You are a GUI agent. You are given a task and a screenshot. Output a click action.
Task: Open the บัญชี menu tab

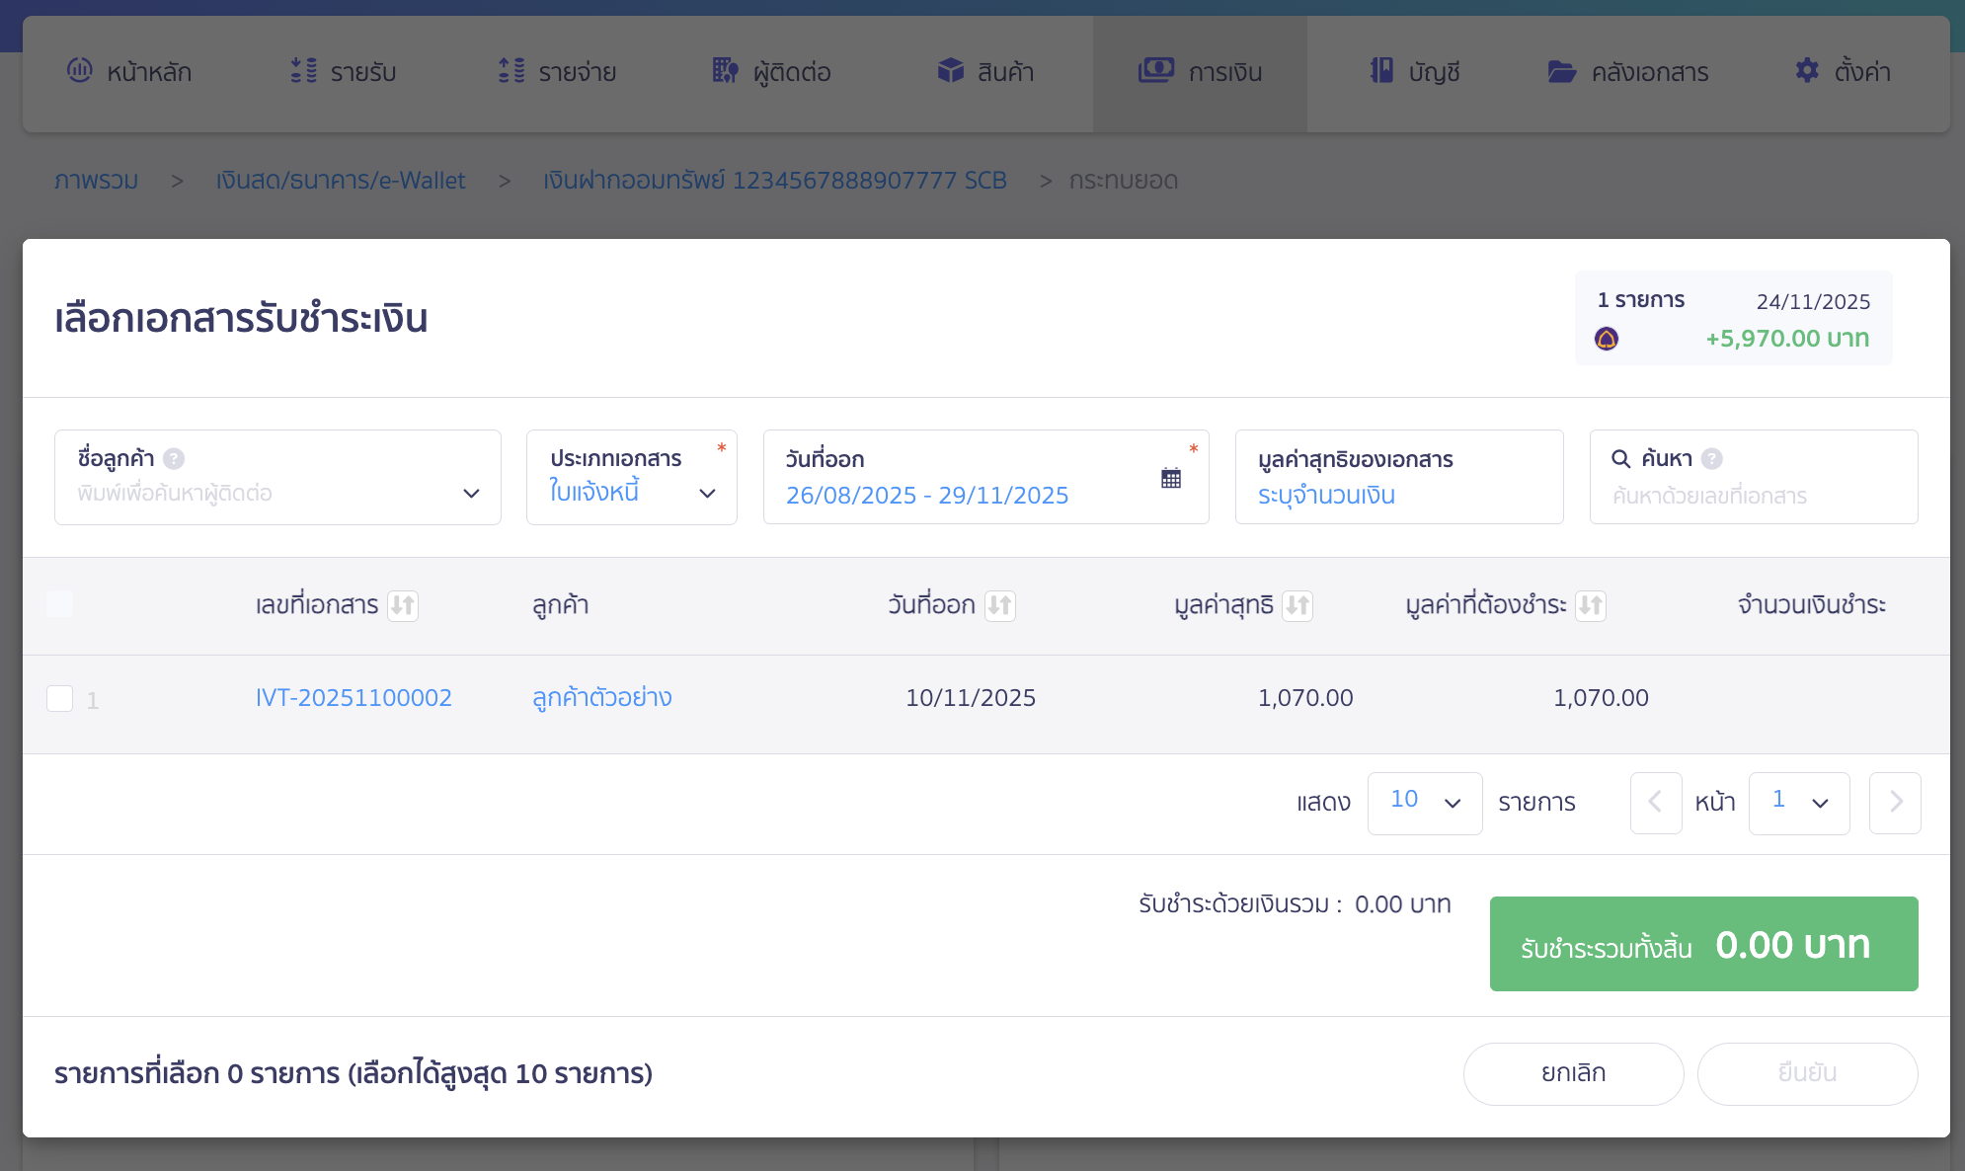tap(1415, 72)
